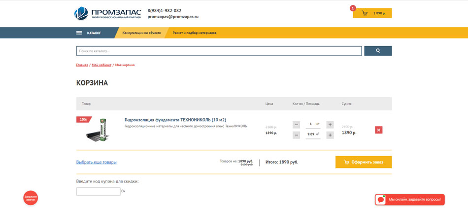Click Ок to apply coupon
Screen dimensions: 468x213
click(x=123, y=191)
